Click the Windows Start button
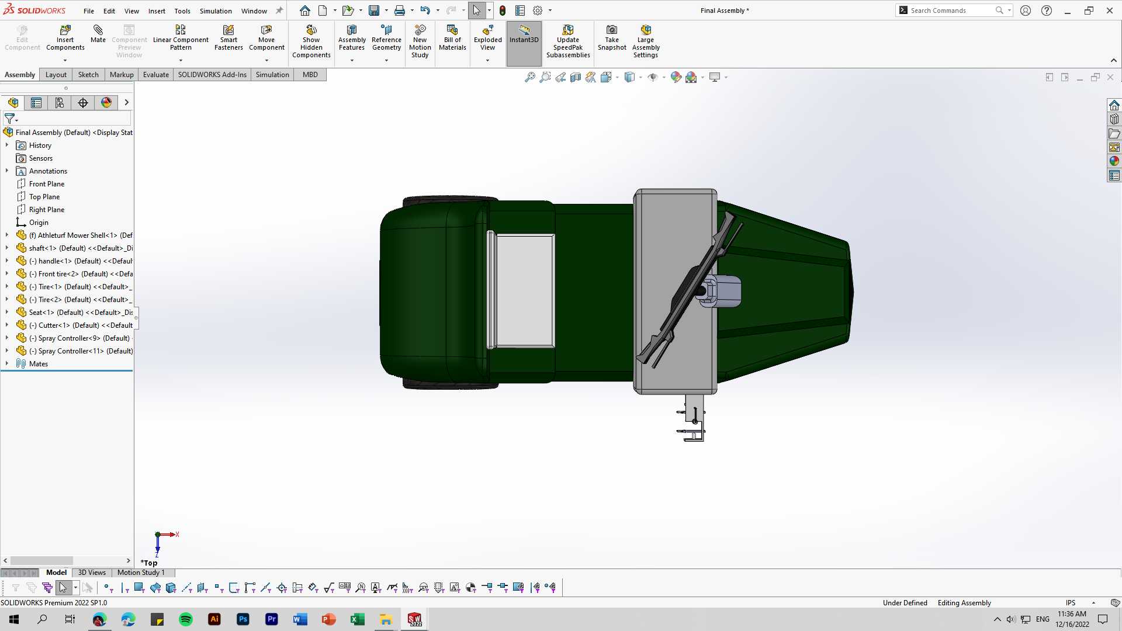Viewport: 1122px width, 631px height. point(14,619)
